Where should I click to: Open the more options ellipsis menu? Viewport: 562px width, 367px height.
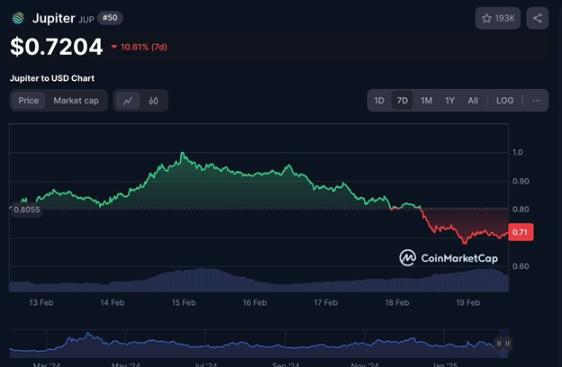pos(537,101)
